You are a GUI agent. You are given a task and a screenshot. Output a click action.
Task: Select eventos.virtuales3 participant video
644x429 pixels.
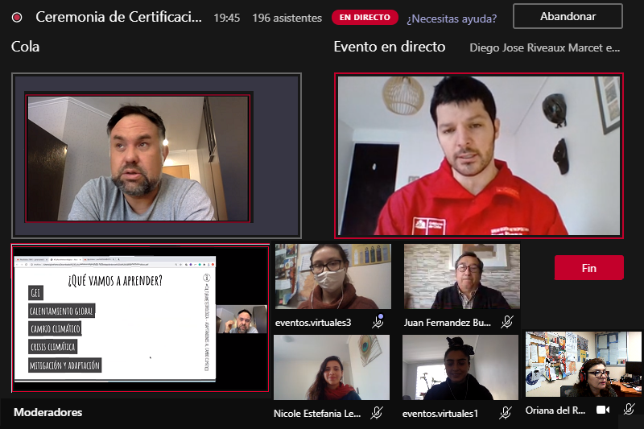[332, 278]
